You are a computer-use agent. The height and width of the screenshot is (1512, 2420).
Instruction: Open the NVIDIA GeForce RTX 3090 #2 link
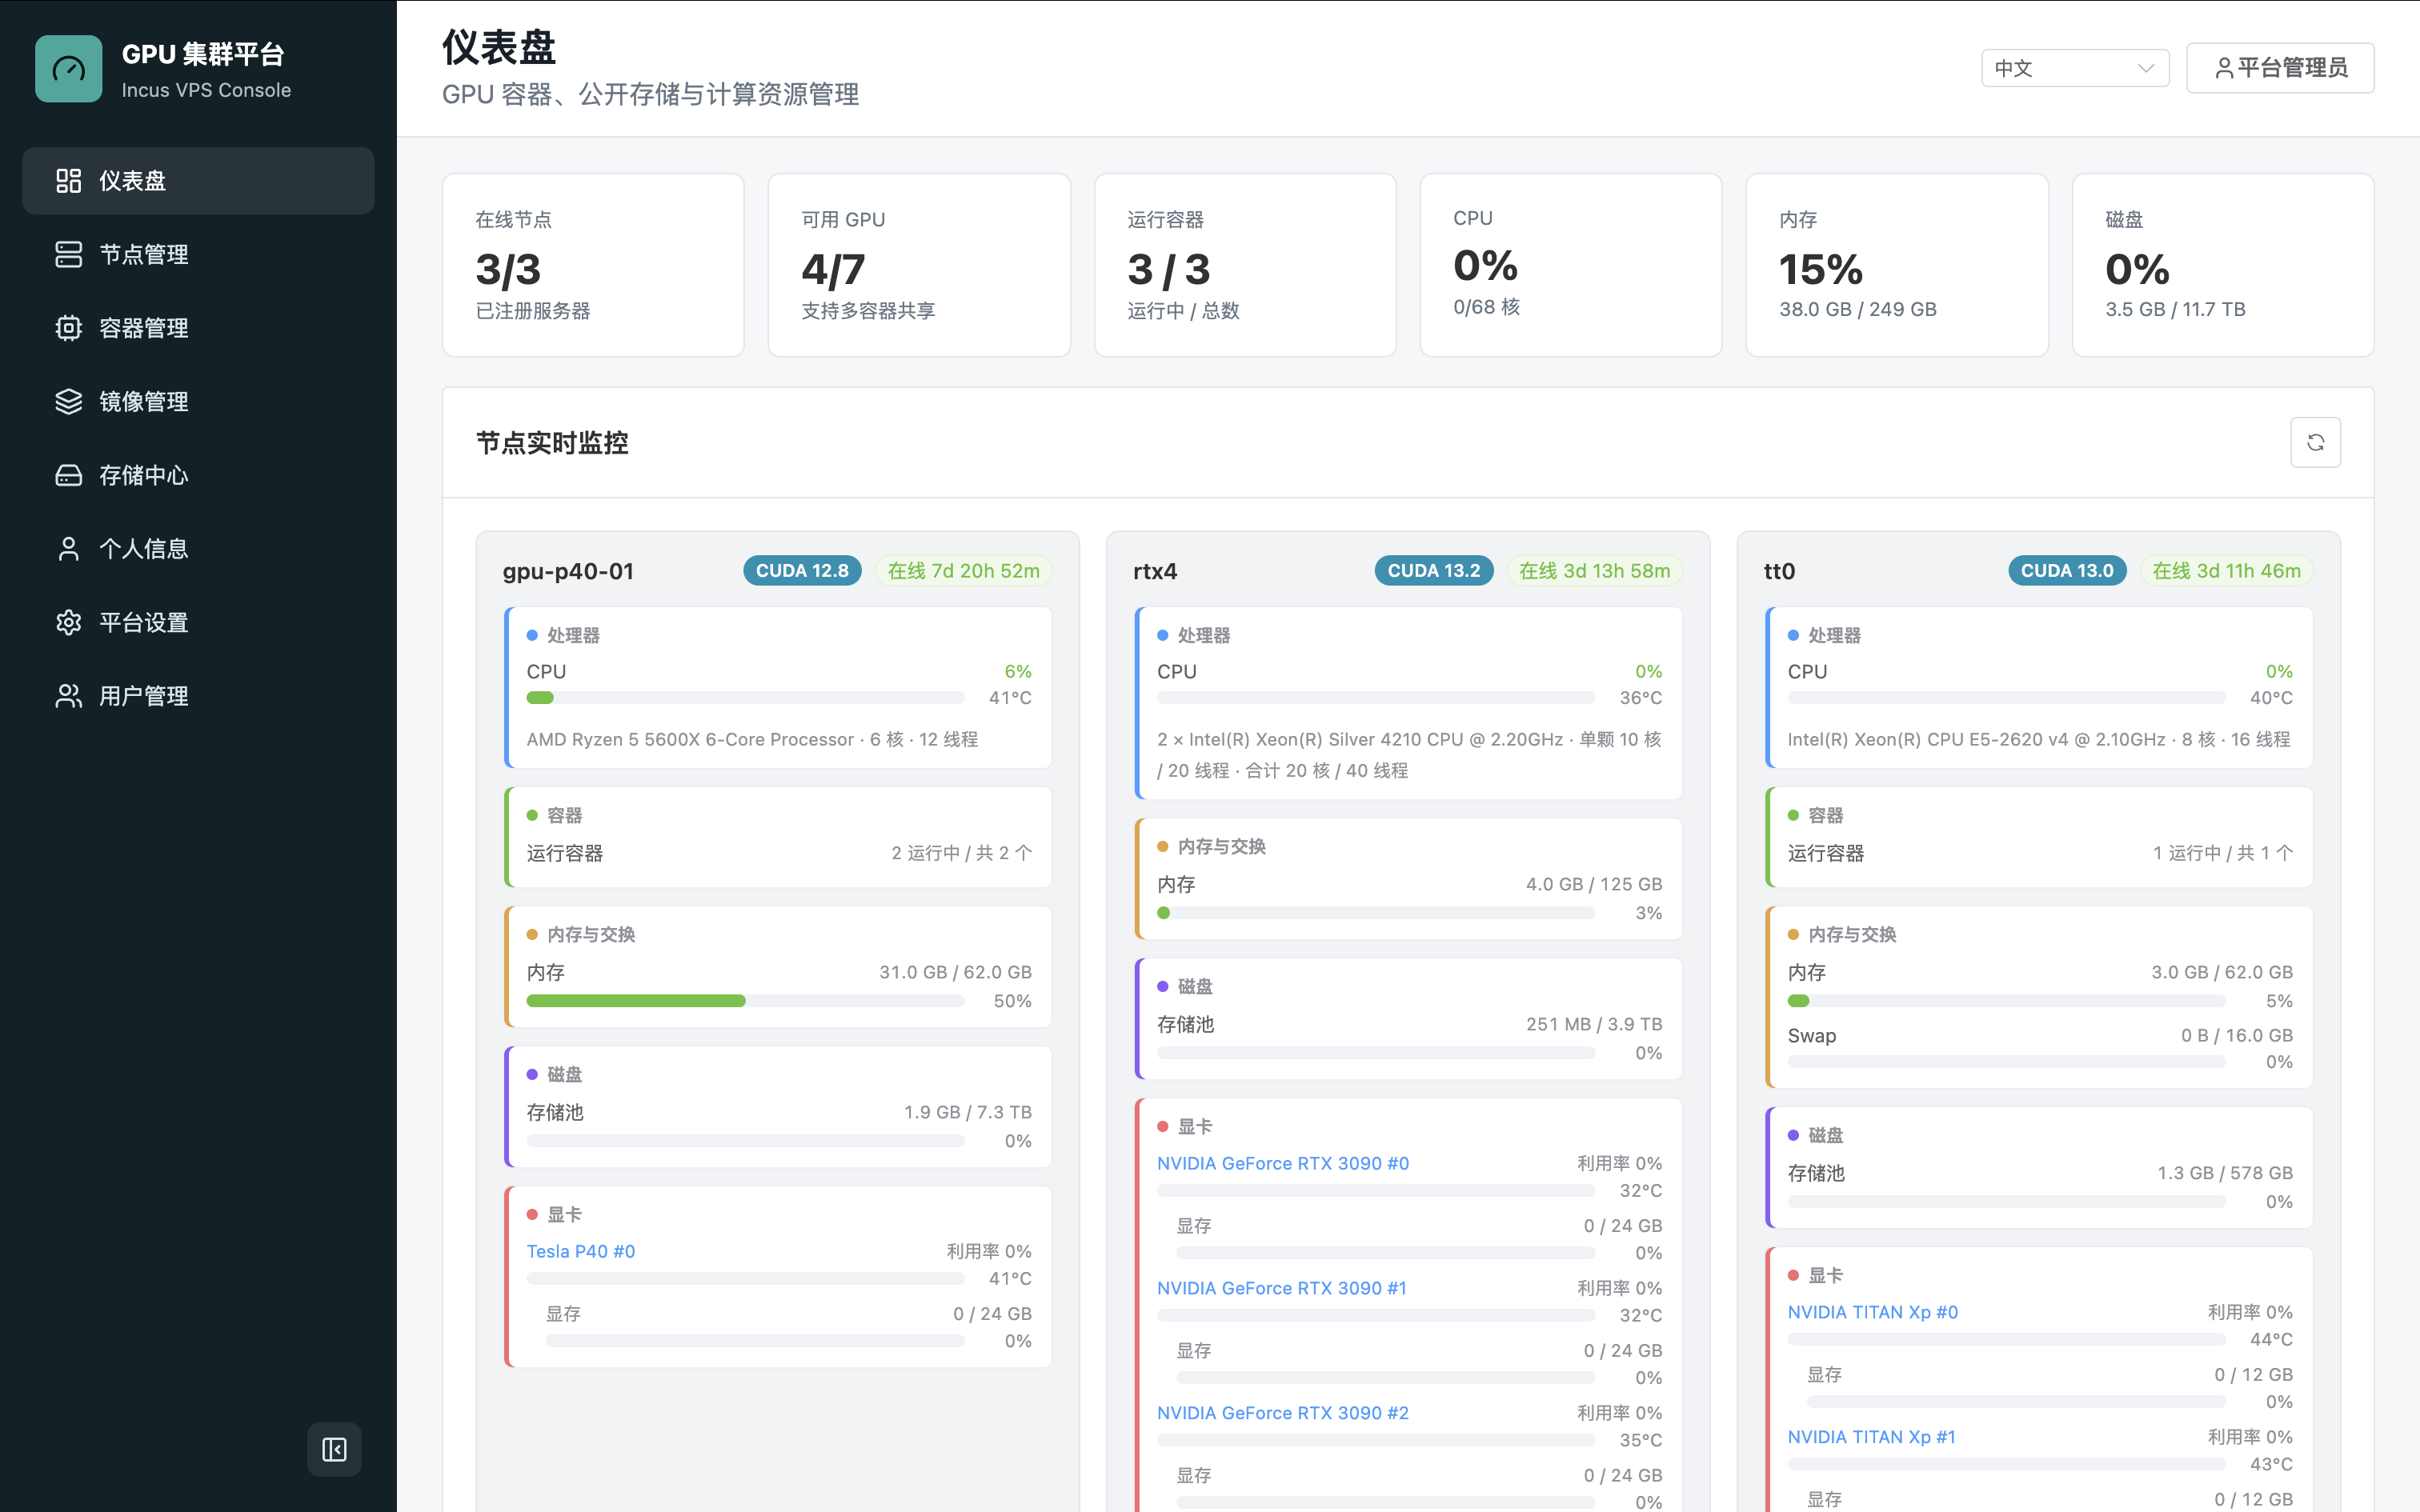coord(1283,1413)
